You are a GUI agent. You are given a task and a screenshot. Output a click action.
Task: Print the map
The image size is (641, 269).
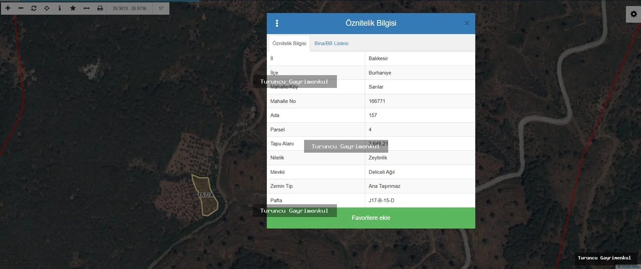point(100,8)
